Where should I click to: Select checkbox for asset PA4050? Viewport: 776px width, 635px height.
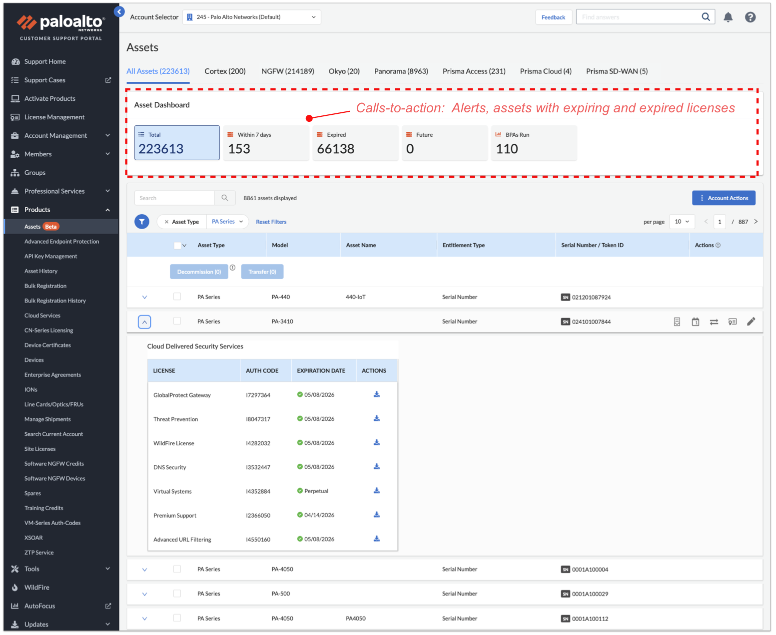point(177,618)
